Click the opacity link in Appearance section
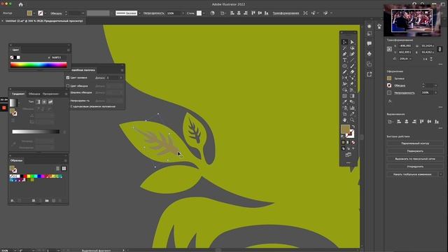448x252 pixels. click(404, 93)
